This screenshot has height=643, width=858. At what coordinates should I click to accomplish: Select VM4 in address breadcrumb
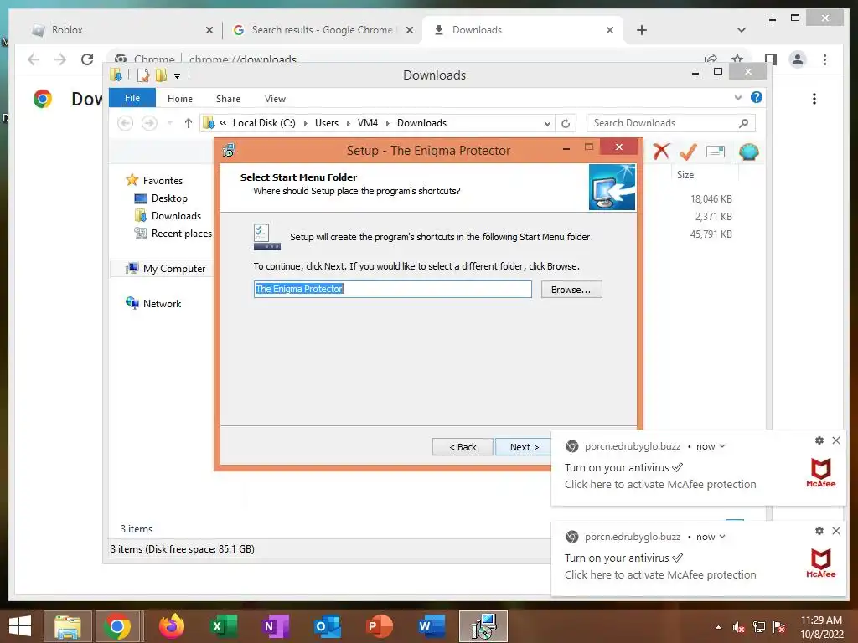coord(367,123)
